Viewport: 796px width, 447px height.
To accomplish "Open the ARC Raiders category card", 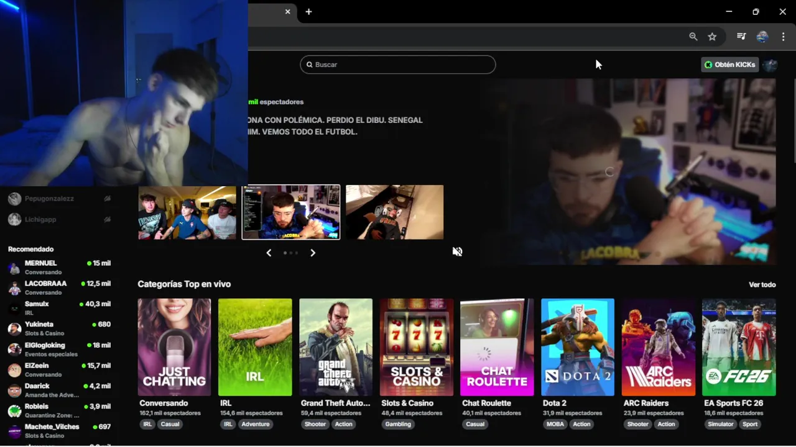I will click(659, 347).
